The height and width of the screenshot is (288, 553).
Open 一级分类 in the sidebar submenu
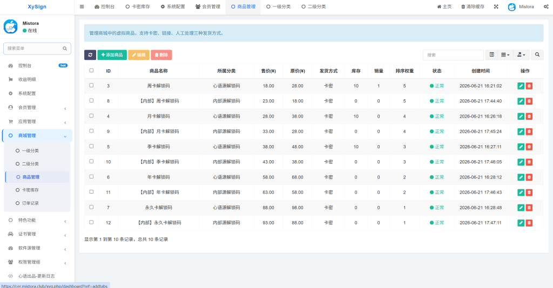point(37,150)
